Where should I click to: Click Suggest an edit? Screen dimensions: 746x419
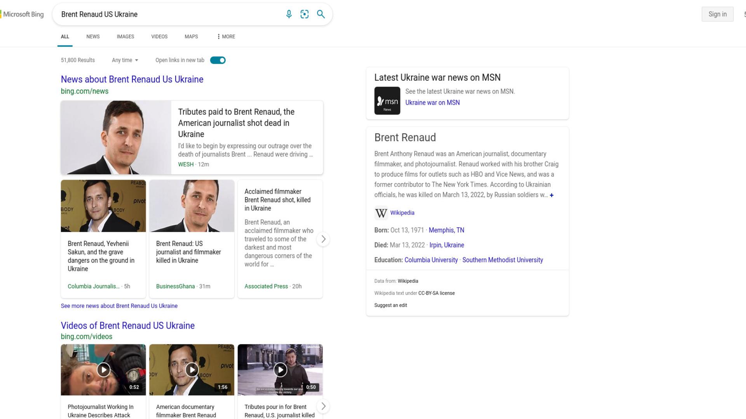point(390,305)
